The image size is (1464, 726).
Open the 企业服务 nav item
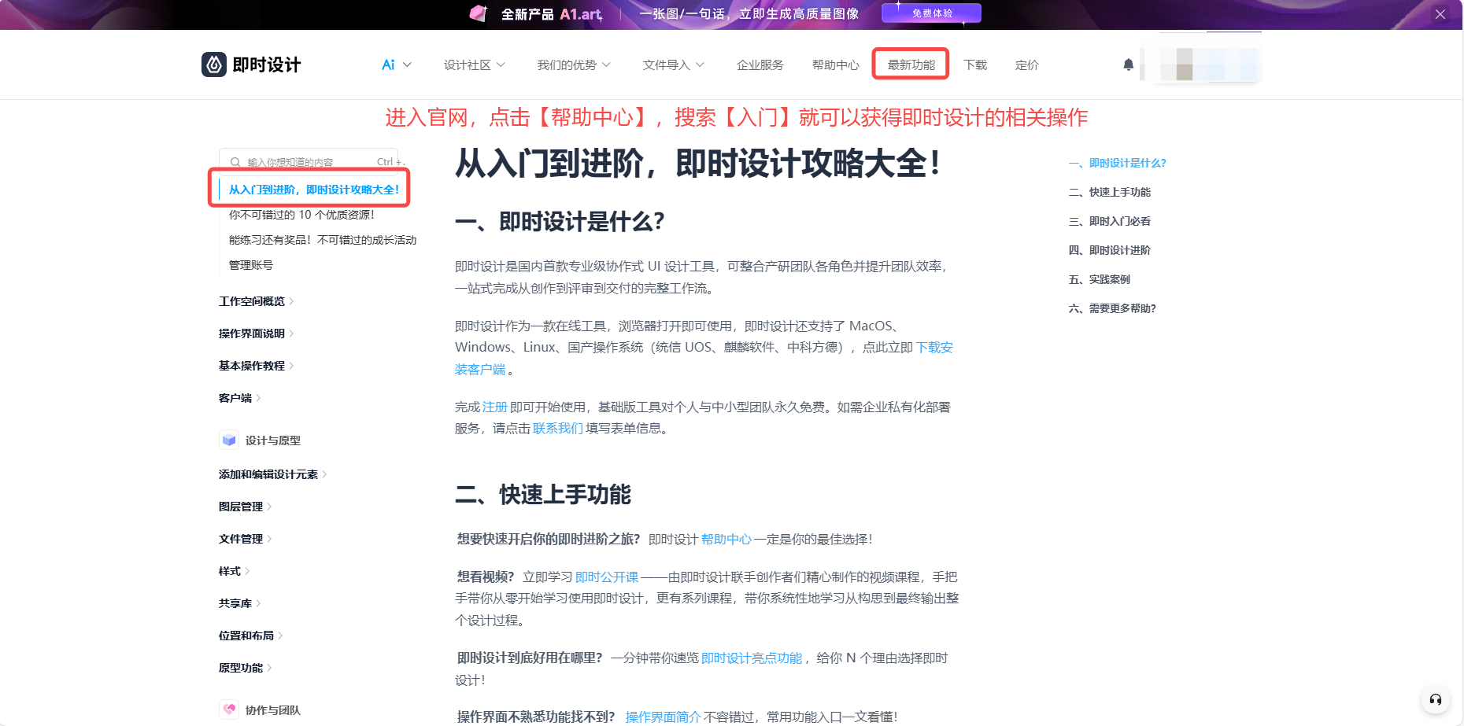(760, 64)
